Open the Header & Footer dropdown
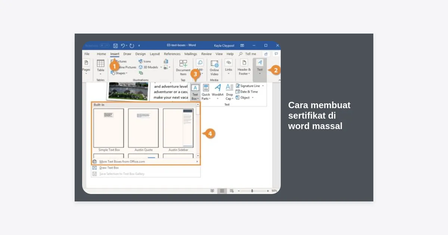The width and height of the screenshot is (448, 235). pos(244,67)
